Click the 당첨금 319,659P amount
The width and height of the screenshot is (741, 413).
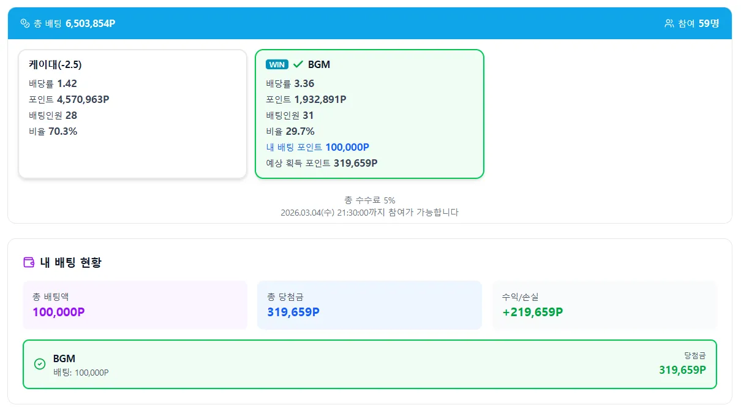tap(681, 369)
